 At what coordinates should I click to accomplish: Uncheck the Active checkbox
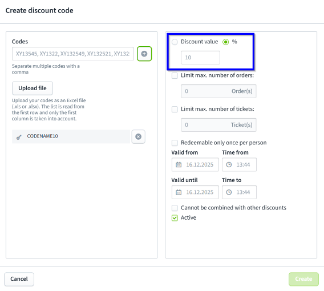click(175, 218)
